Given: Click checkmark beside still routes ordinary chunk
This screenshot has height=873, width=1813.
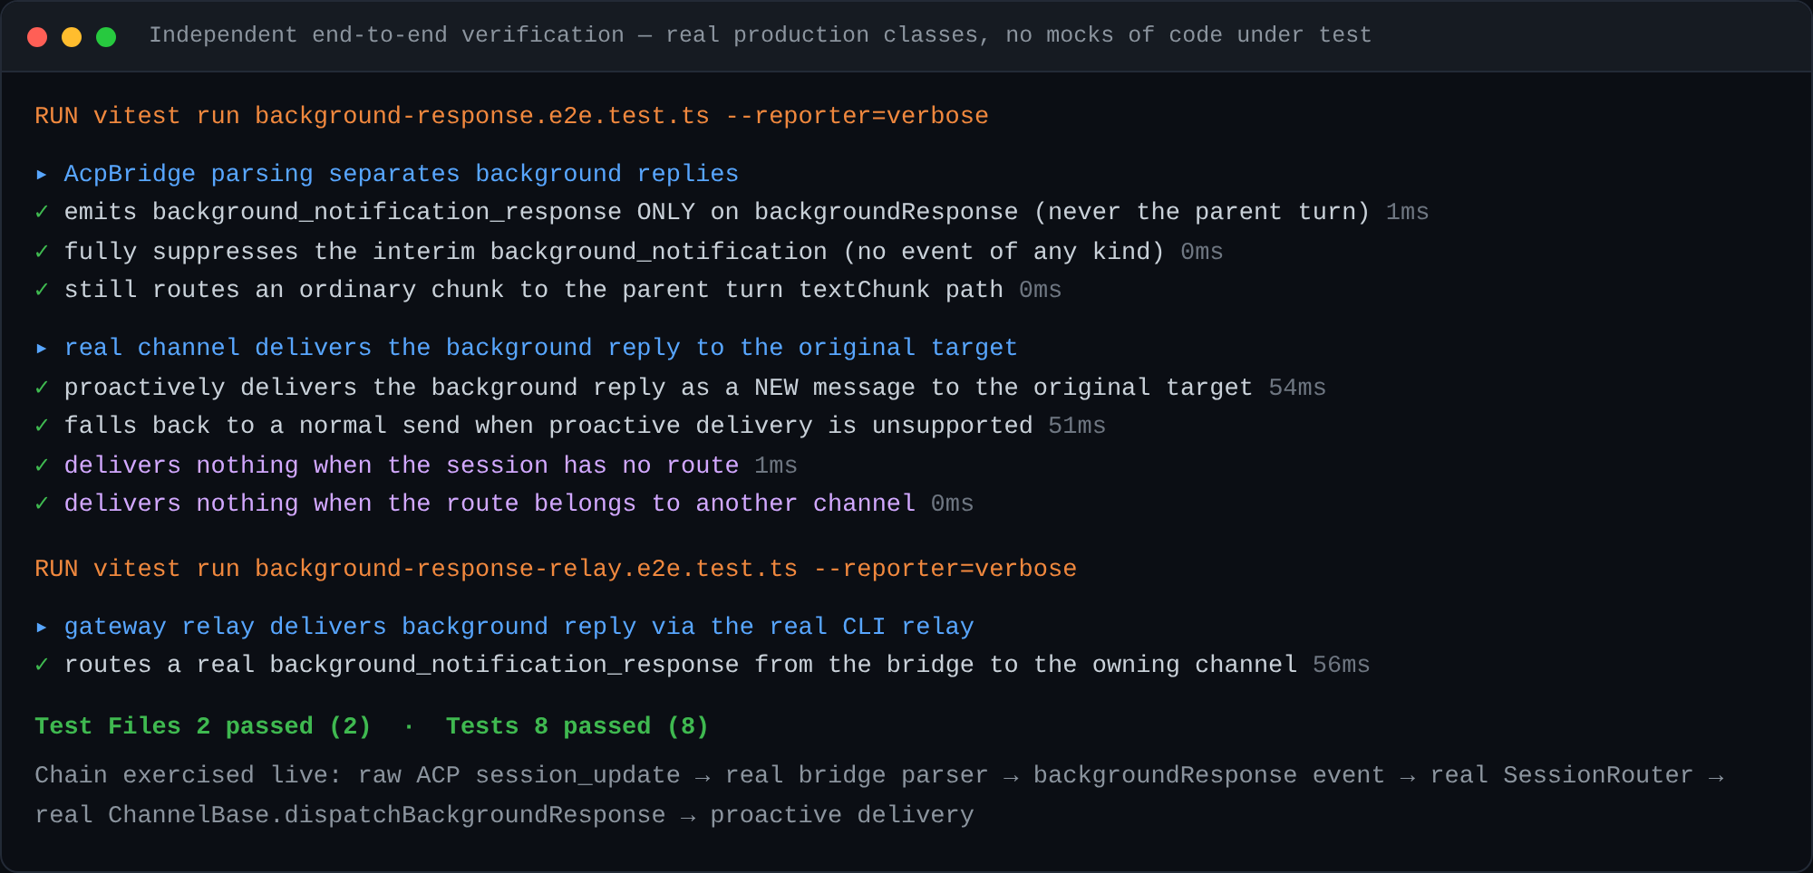Looking at the screenshot, I should pos(42,290).
